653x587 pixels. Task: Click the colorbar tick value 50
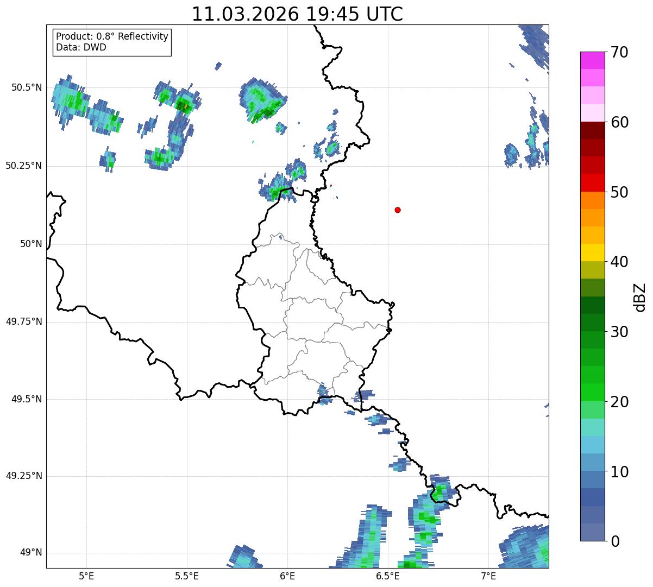[619, 192]
